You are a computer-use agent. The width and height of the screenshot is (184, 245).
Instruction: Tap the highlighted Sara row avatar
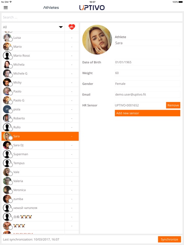click(7, 136)
